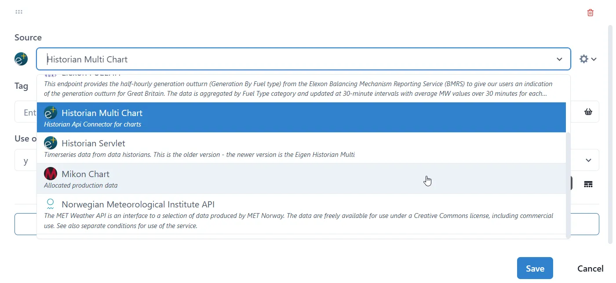Delete the widget using the red trash icon
This screenshot has height=283, width=616.
[590, 12]
